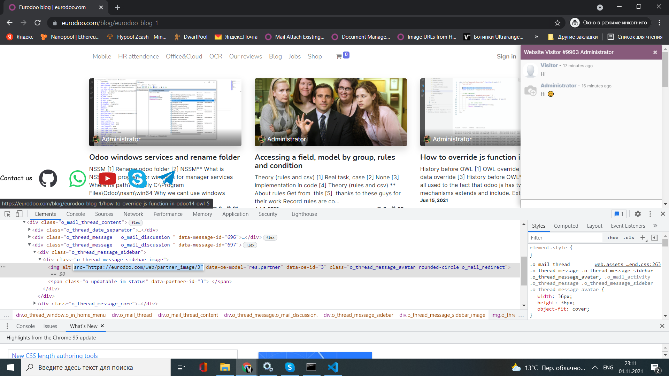Viewport: 669px width, 376px height.
Task: Click the YouTube play icon
Action: (x=107, y=178)
